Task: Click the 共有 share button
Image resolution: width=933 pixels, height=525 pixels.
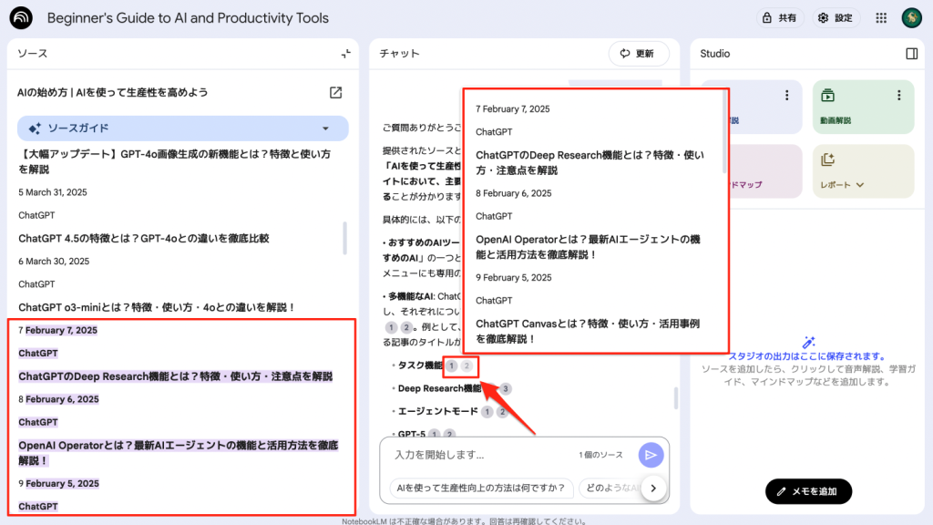Action: point(779,18)
